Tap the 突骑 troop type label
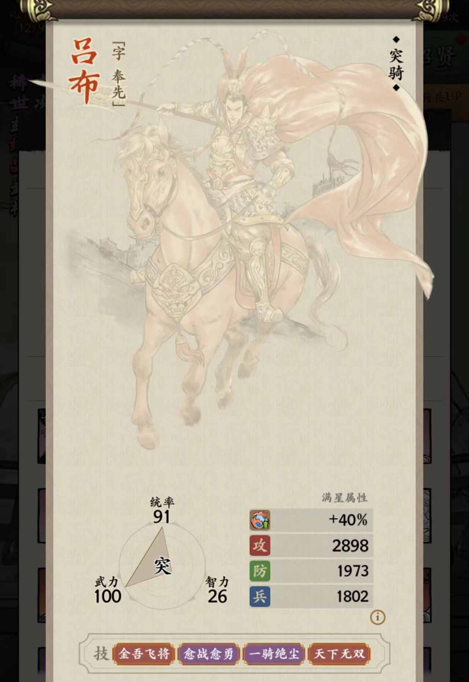Screen dimensions: 469x682 [396, 63]
